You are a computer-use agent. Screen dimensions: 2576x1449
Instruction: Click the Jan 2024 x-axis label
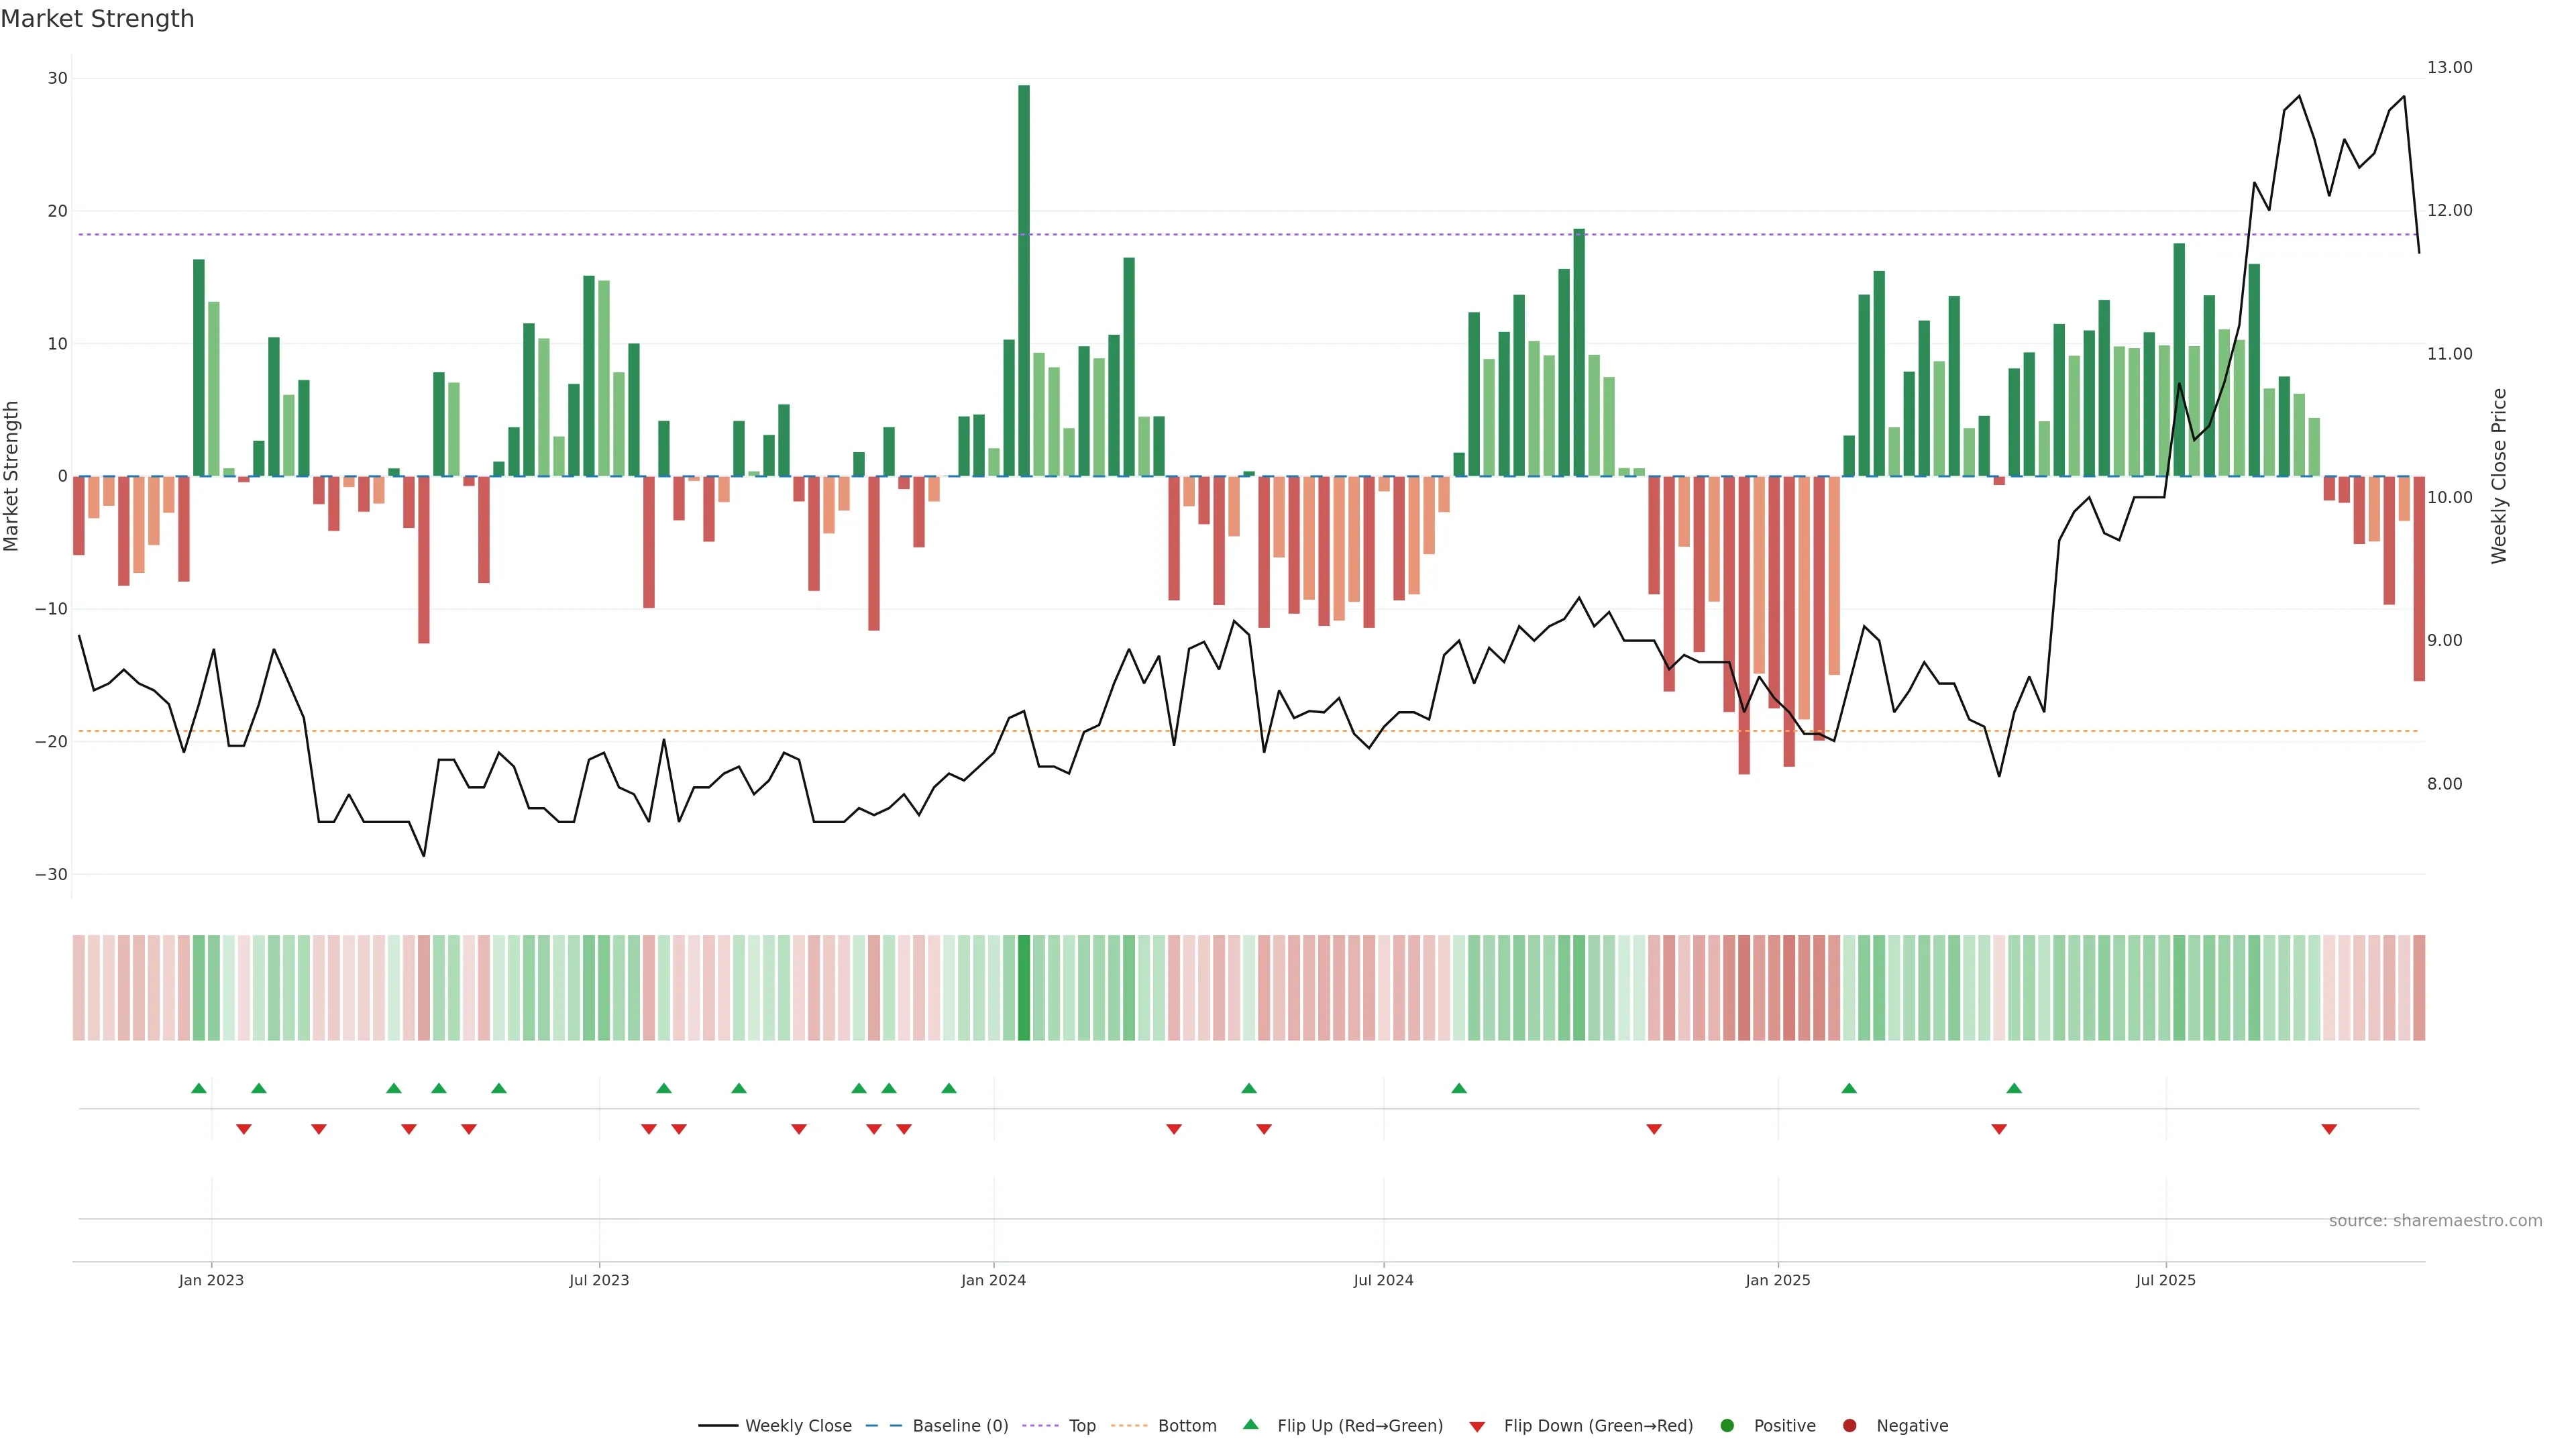pyautogui.click(x=993, y=1280)
